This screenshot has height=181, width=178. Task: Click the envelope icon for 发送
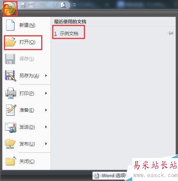[11, 127]
